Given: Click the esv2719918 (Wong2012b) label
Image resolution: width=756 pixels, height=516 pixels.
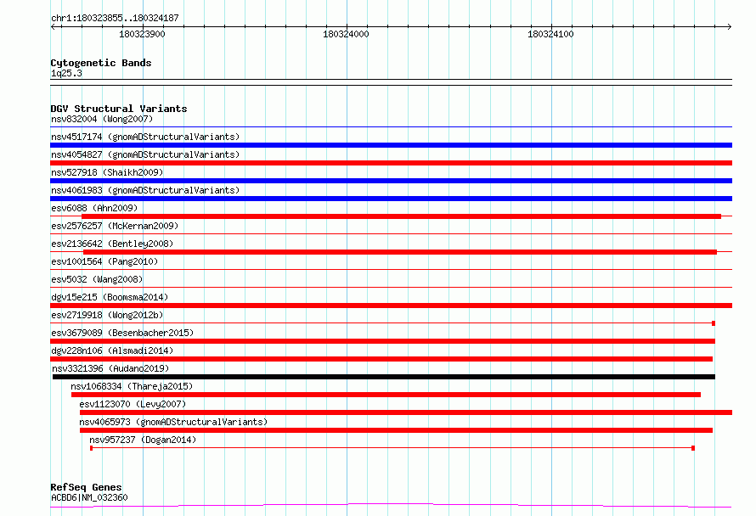Looking at the screenshot, I should click(107, 315).
